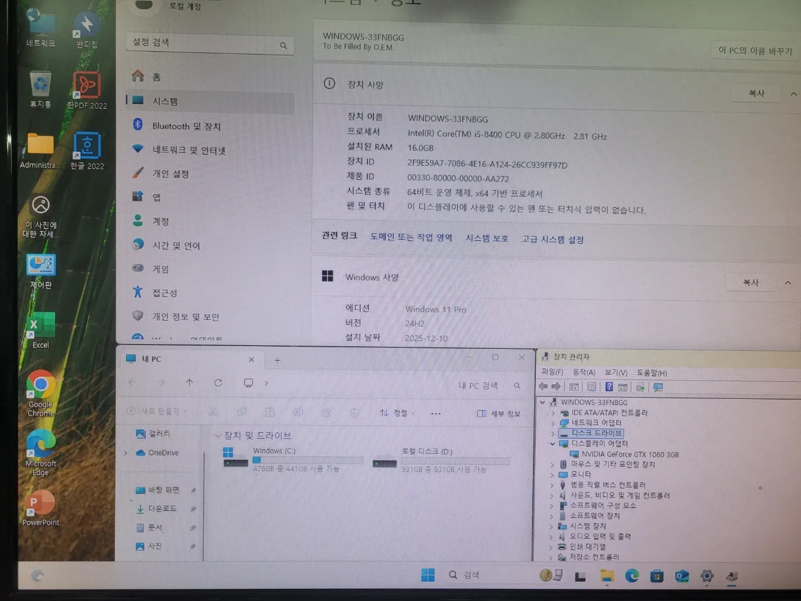
Task: Open 휴지통 recycle bin desktop icon
Action: [x=41, y=90]
